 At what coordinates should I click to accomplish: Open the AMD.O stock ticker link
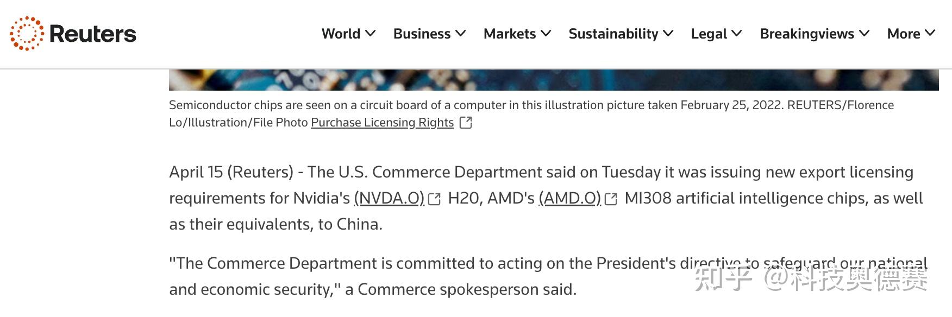tap(569, 198)
